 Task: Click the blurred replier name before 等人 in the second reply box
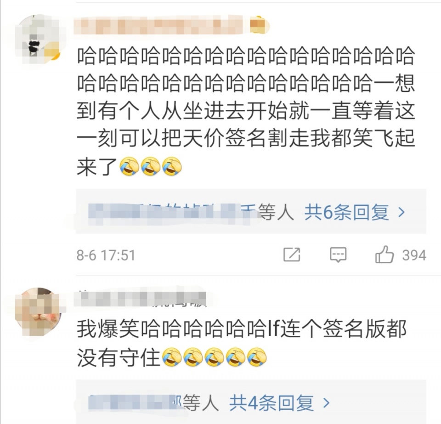[x=135, y=403]
